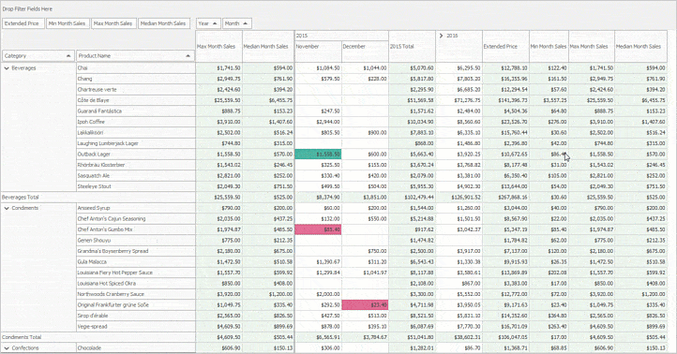The width and height of the screenshot is (677, 354).
Task: Select Chef Anton's Cajun Seasoning row header
Action: point(136,219)
